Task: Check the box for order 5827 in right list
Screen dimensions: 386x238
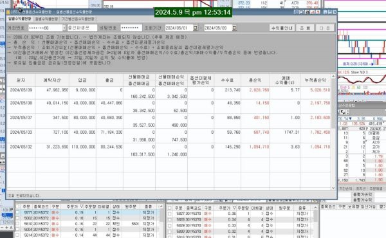Action: [x=170, y=214]
